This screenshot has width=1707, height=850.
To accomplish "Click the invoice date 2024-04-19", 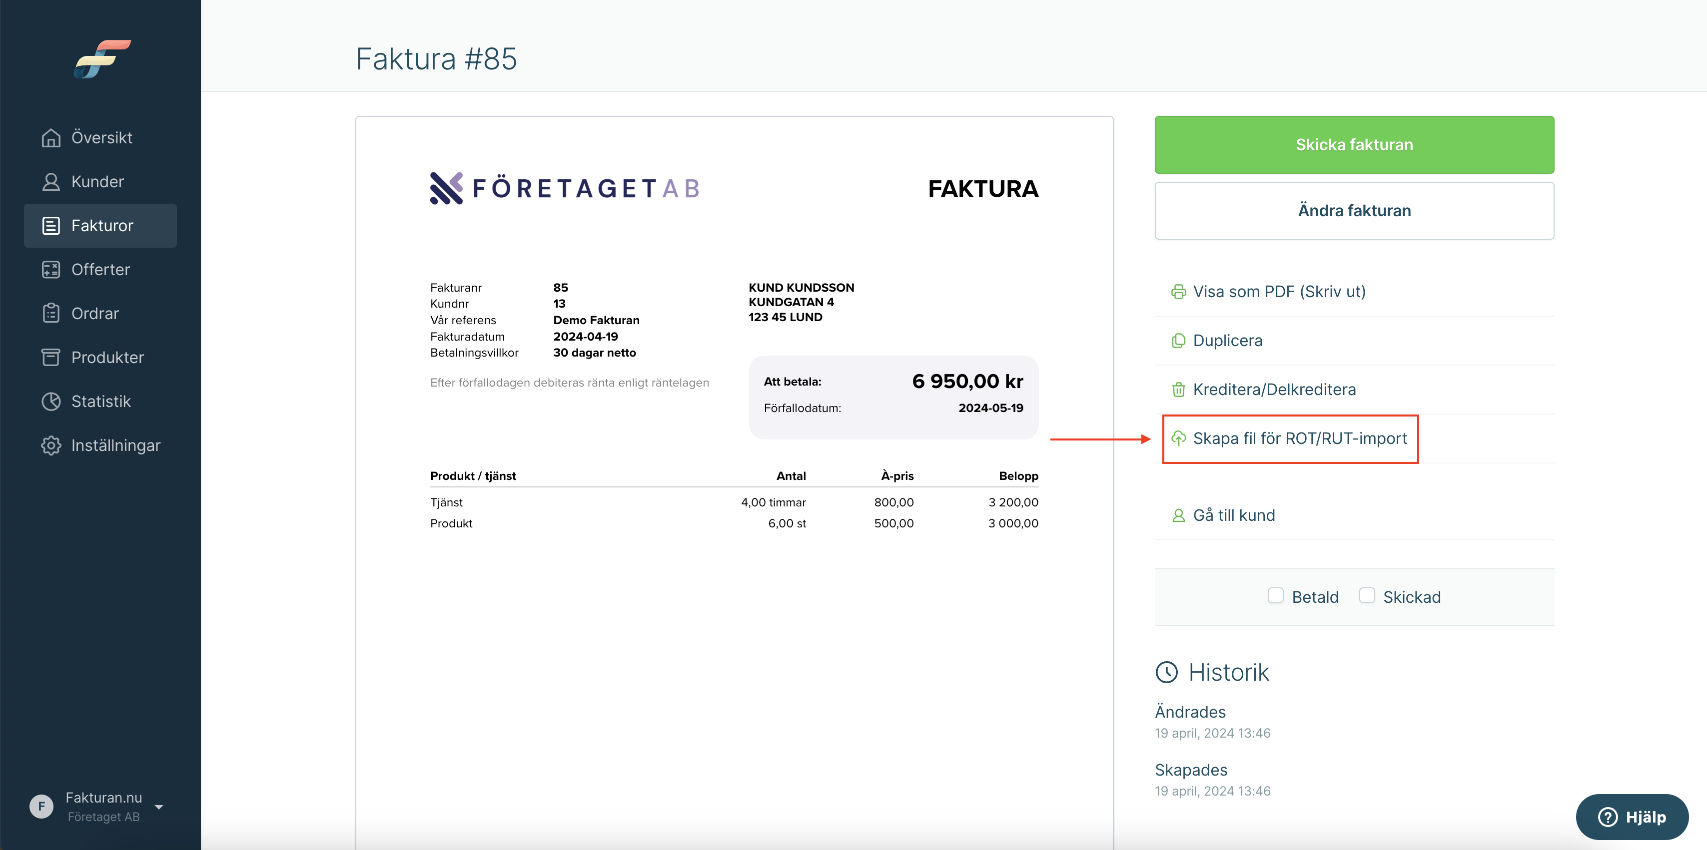I will coord(585,337).
